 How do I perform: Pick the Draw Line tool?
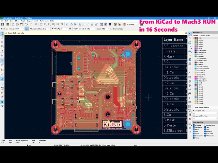(x=190, y=69)
